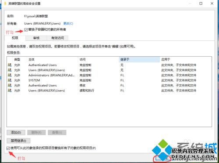
Task: Click the greyed 查看(V) button
Action: point(57,133)
